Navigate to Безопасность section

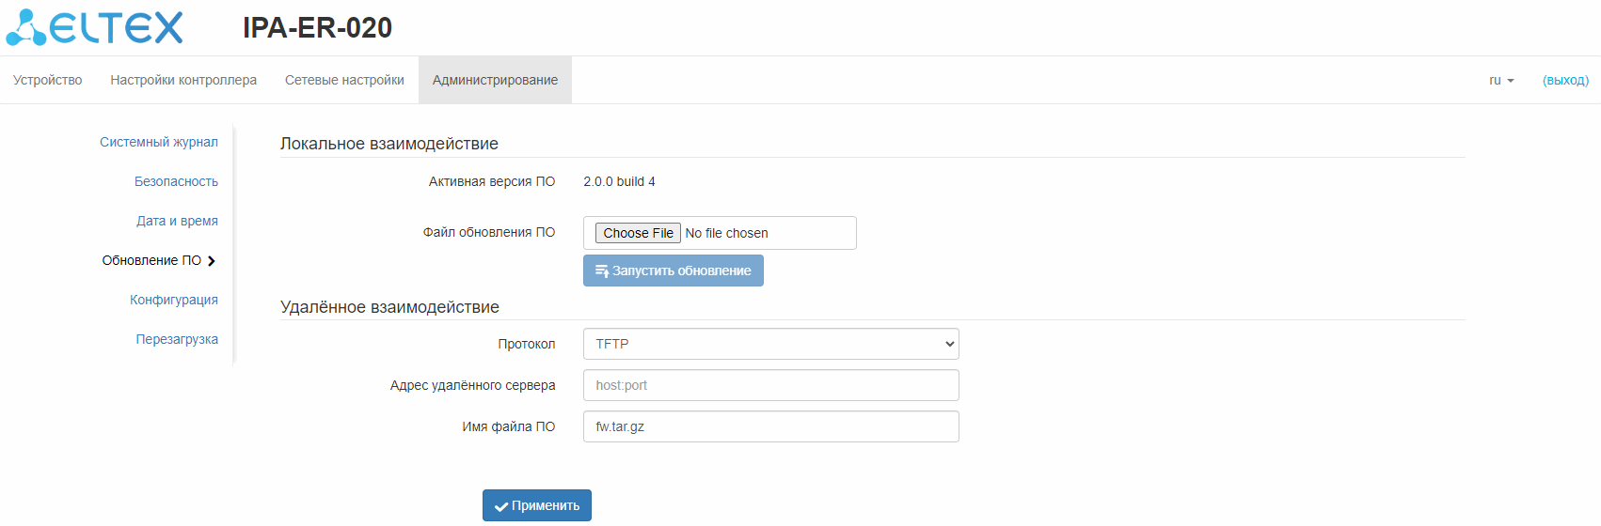pyautogui.click(x=176, y=182)
